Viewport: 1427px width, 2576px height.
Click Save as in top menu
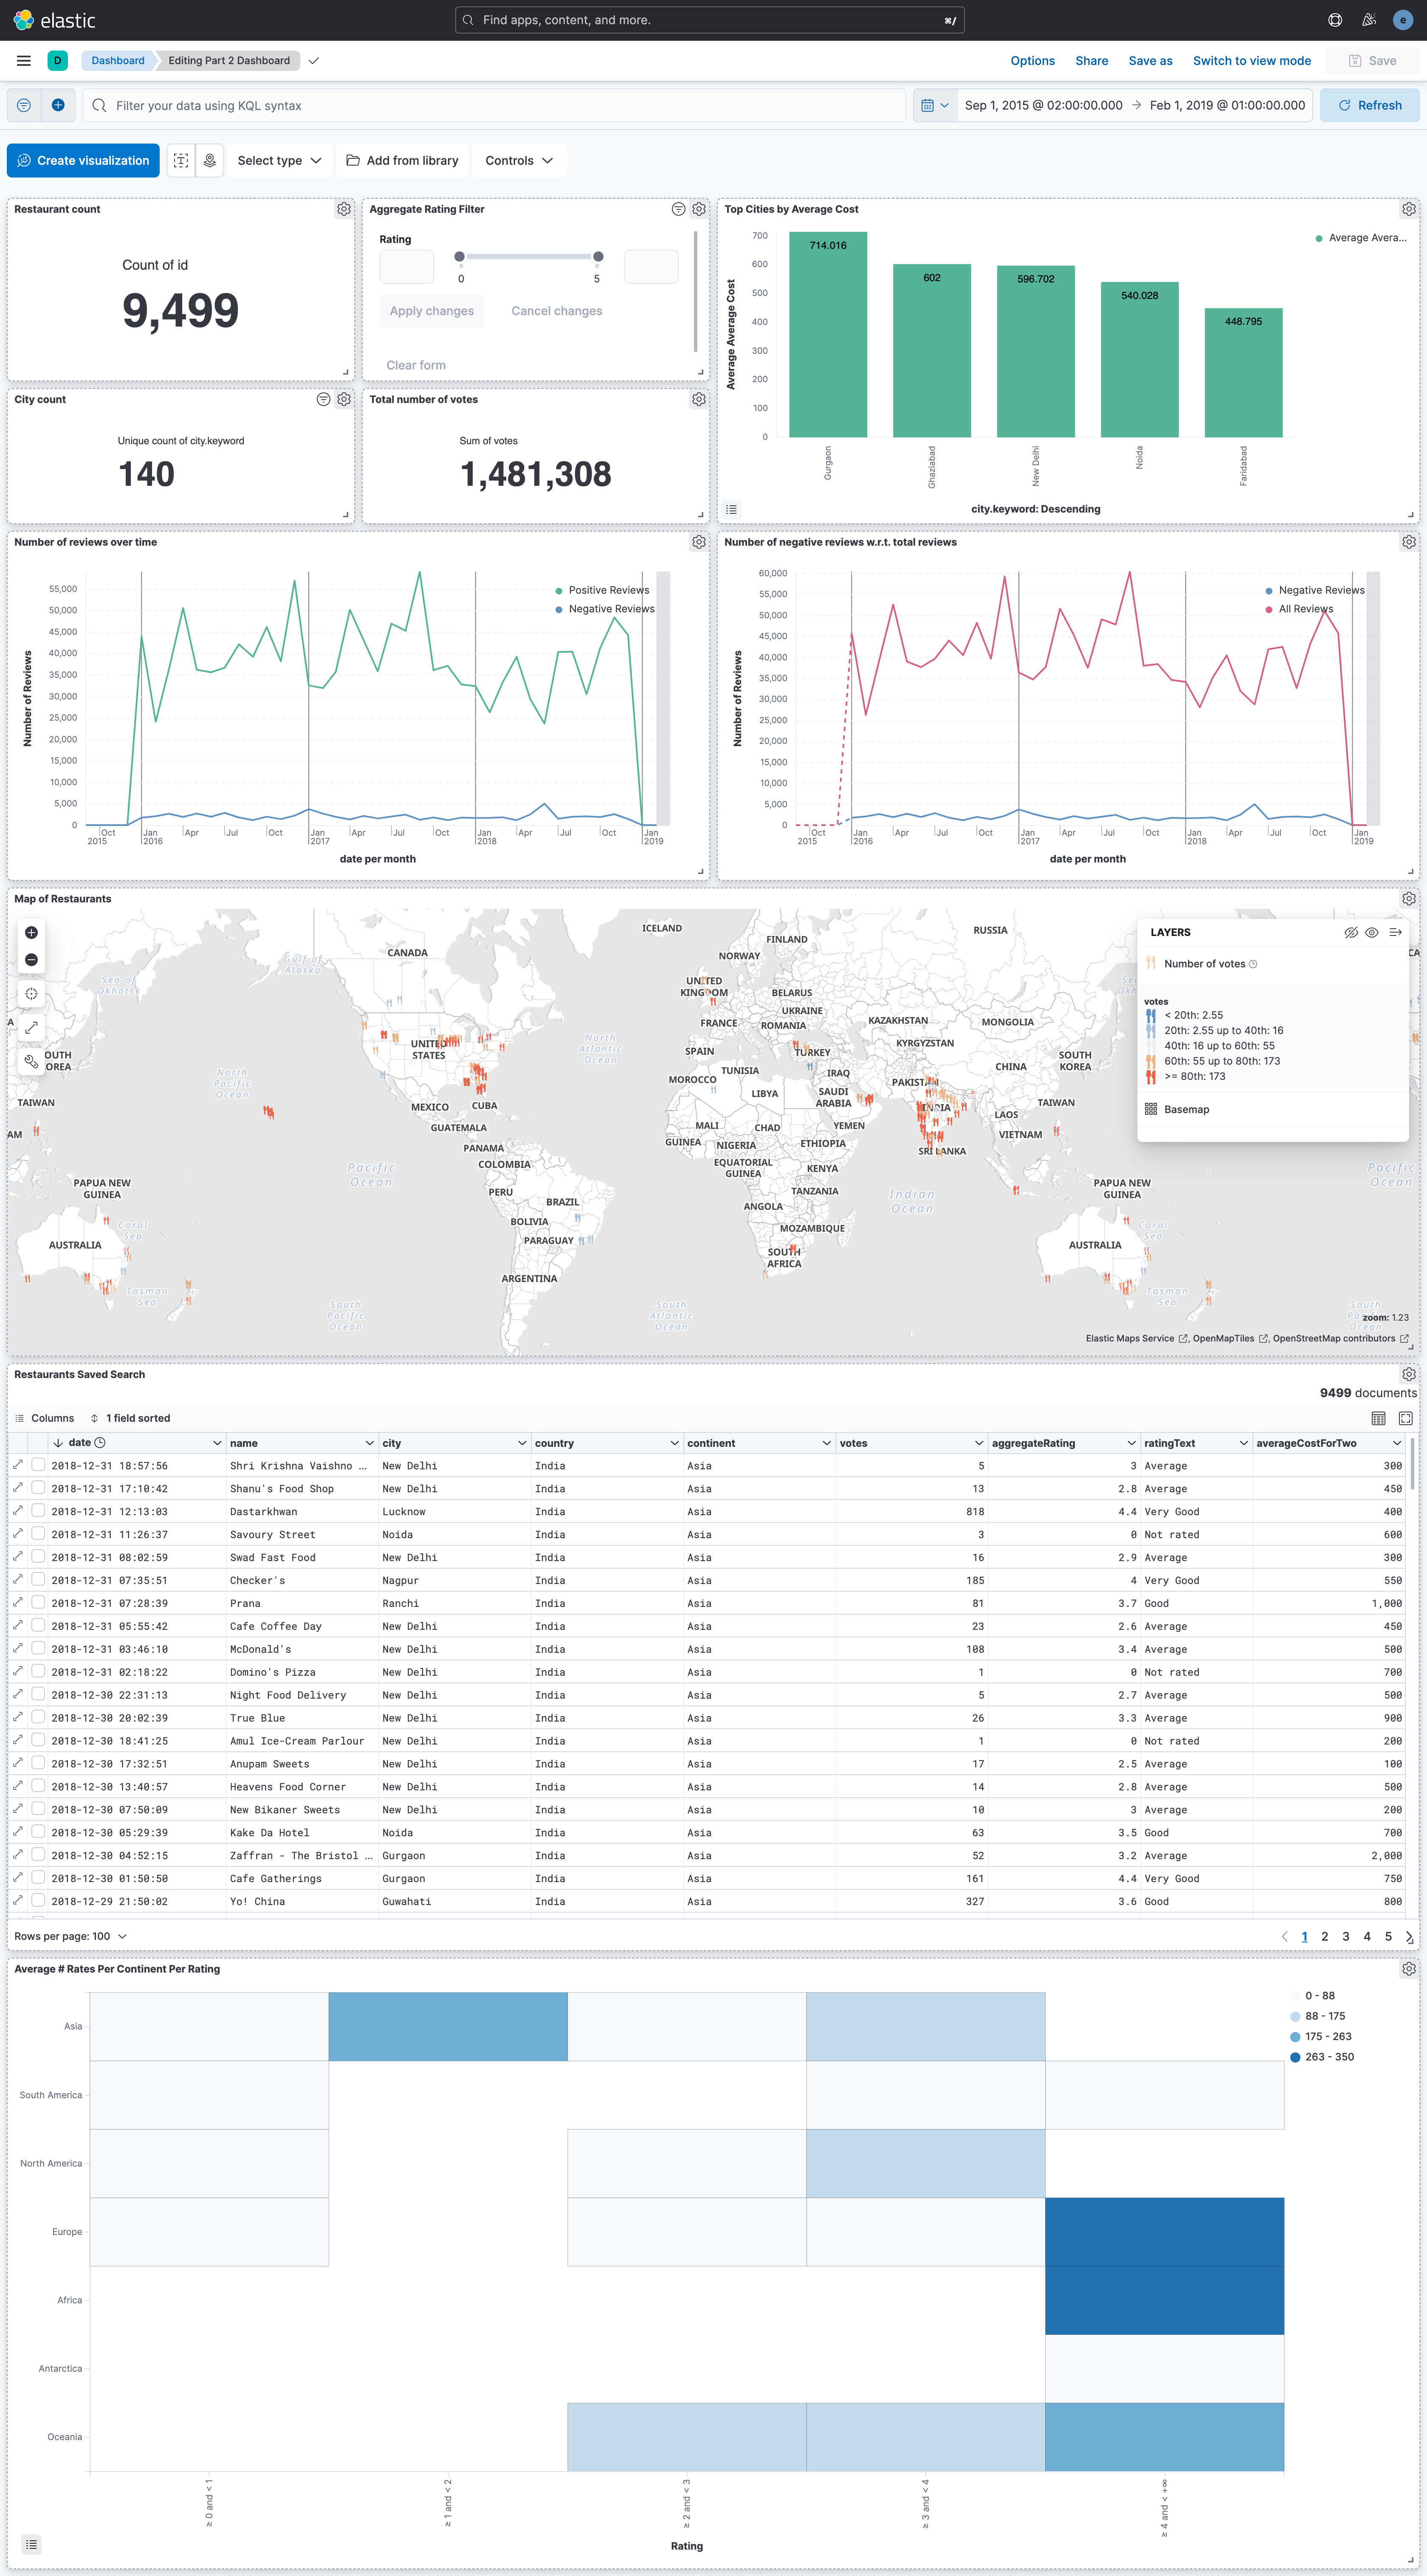[1150, 61]
